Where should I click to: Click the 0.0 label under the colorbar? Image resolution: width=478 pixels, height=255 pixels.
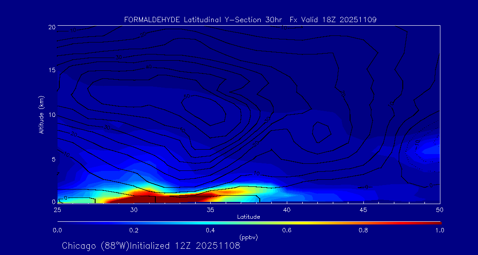click(57, 230)
